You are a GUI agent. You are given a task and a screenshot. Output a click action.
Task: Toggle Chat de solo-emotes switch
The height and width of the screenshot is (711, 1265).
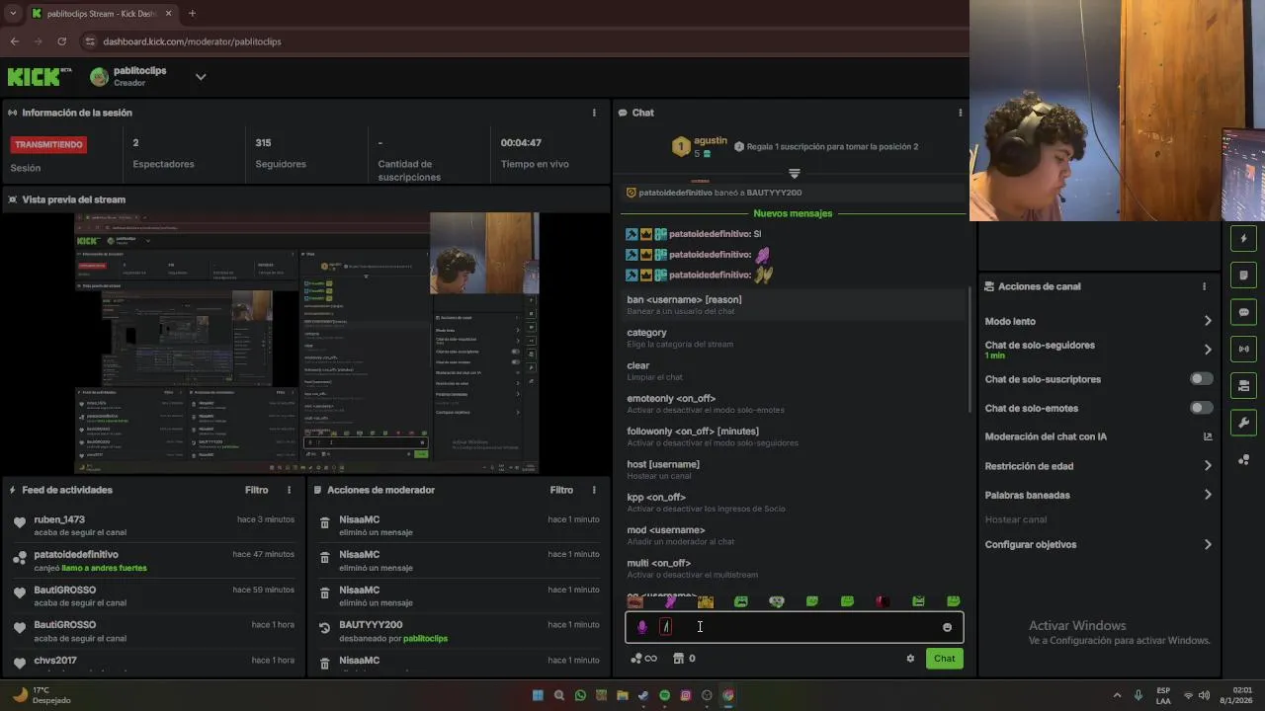[x=1201, y=408]
